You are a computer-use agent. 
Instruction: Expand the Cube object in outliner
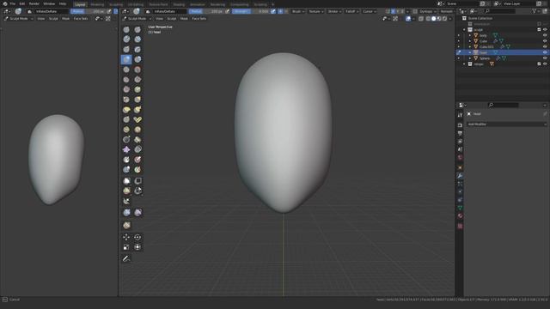[x=470, y=41]
